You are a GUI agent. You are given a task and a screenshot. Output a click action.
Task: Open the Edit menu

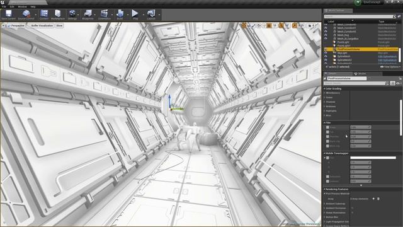click(x=12, y=6)
